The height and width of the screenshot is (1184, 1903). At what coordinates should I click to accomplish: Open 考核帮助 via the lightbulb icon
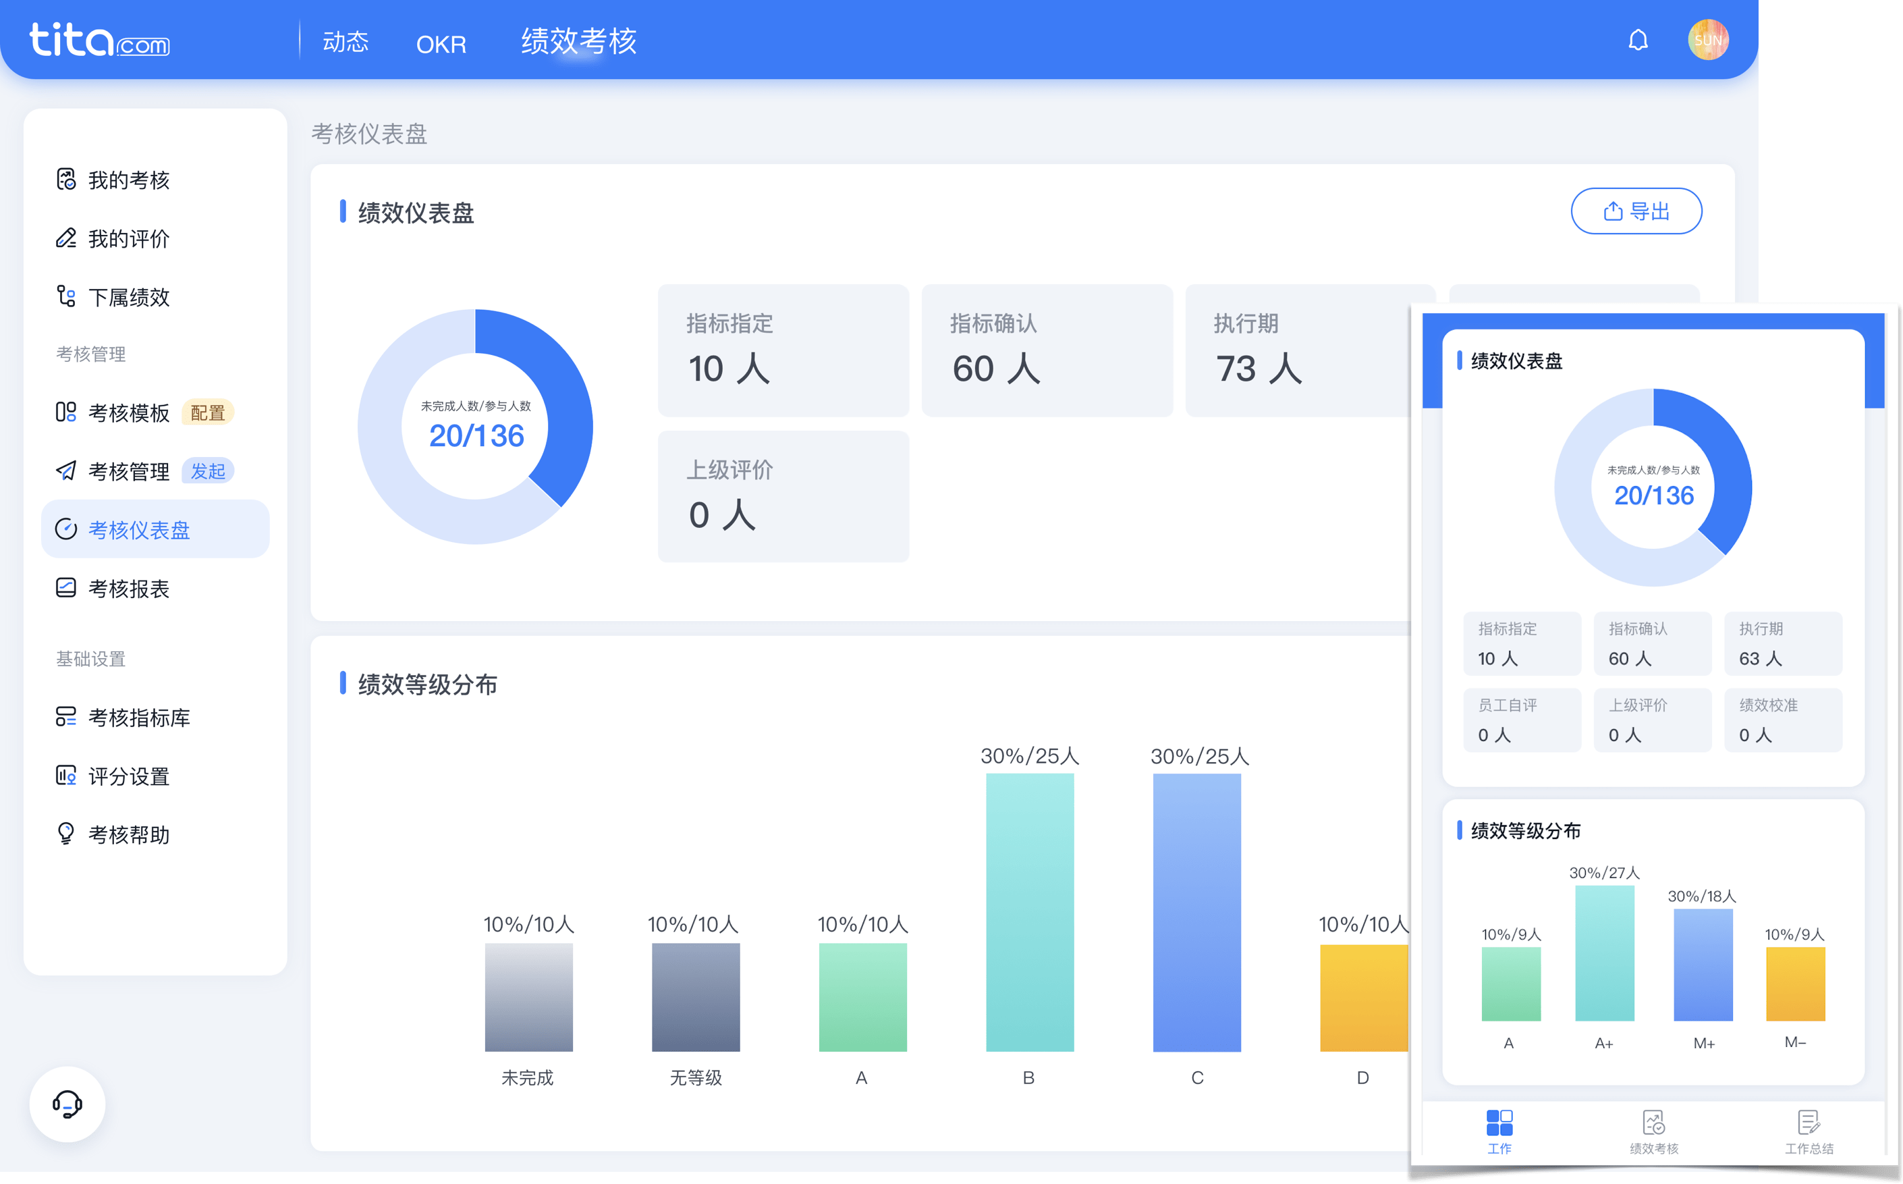click(67, 834)
